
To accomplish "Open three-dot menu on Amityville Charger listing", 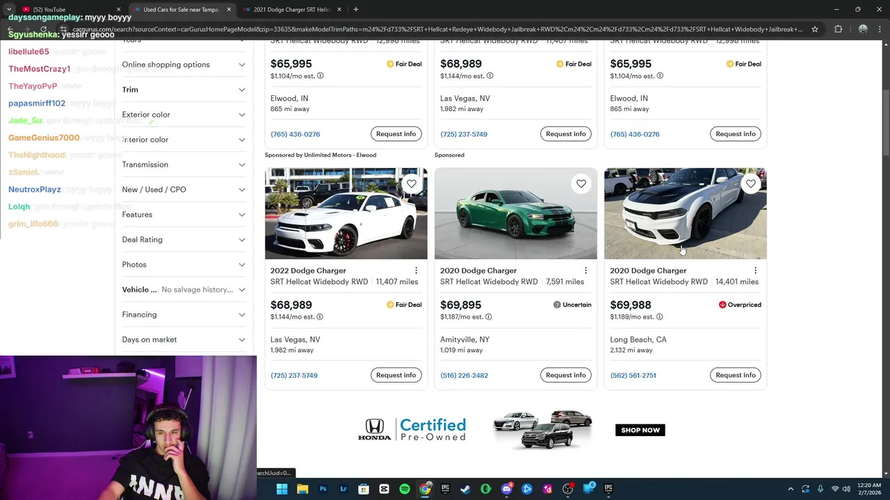I will click(585, 270).
